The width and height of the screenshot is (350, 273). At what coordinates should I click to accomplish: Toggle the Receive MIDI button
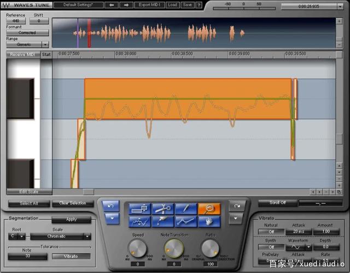point(22,55)
